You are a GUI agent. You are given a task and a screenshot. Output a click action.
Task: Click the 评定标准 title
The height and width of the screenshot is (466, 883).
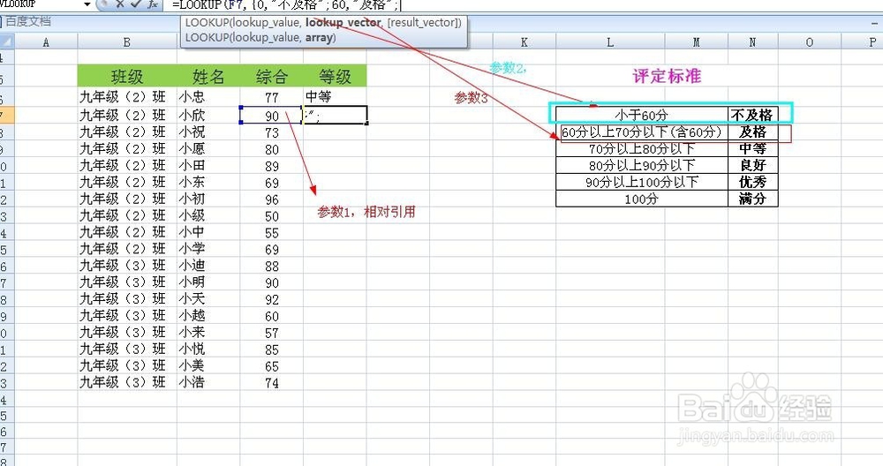coord(667,76)
